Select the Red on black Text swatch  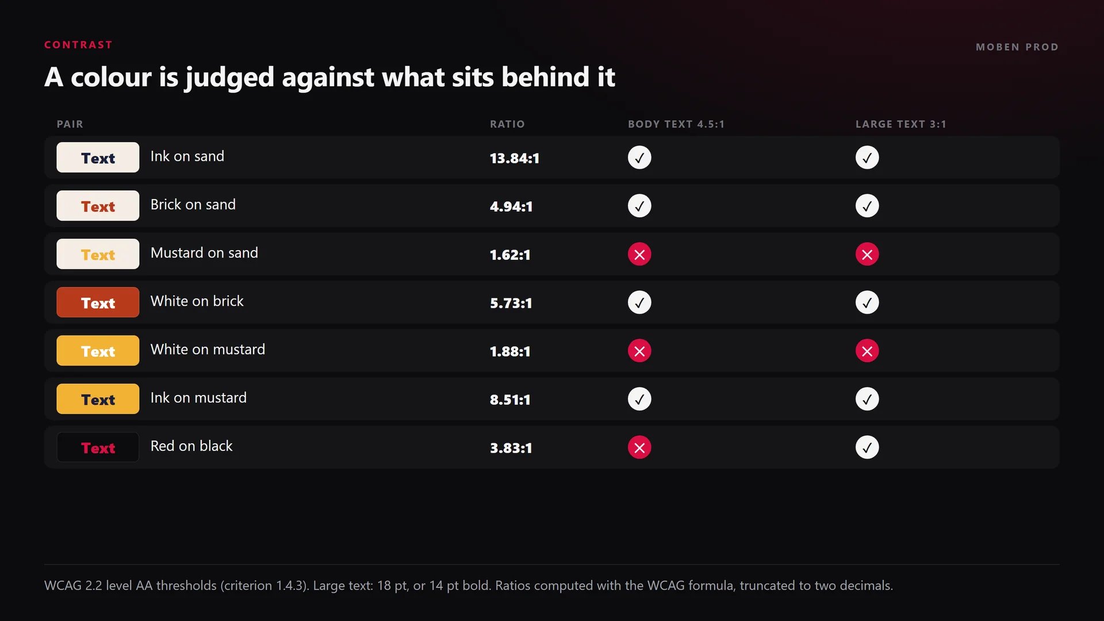(98, 447)
